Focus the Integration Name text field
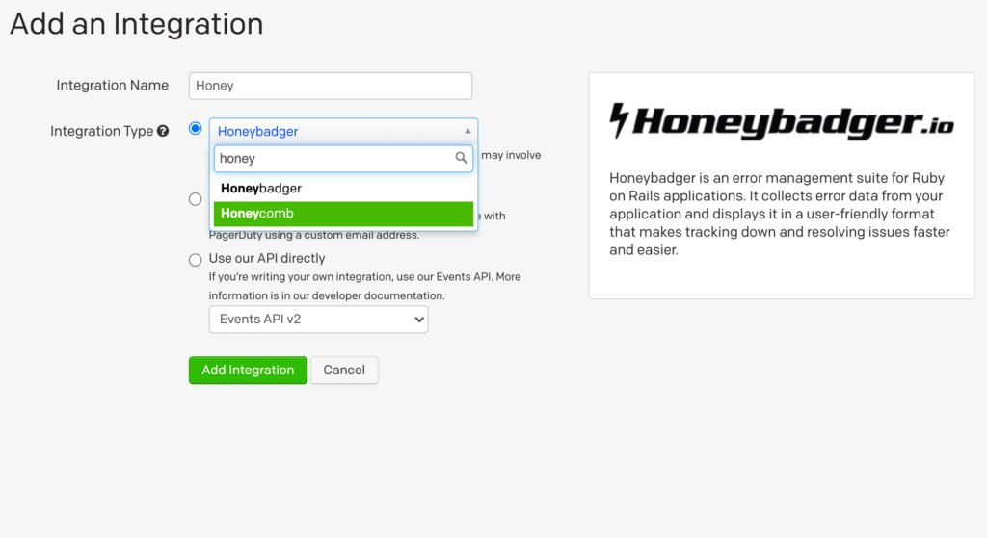987x538 pixels. coord(331,86)
